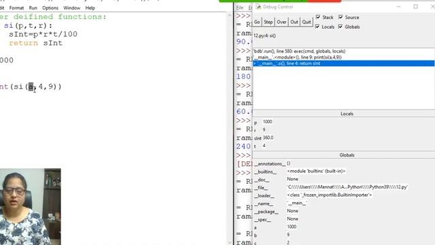Image resolution: width=435 pixels, height=245 pixels.
Task: Click the __doc__ None value
Action: pyautogui.click(x=292, y=179)
